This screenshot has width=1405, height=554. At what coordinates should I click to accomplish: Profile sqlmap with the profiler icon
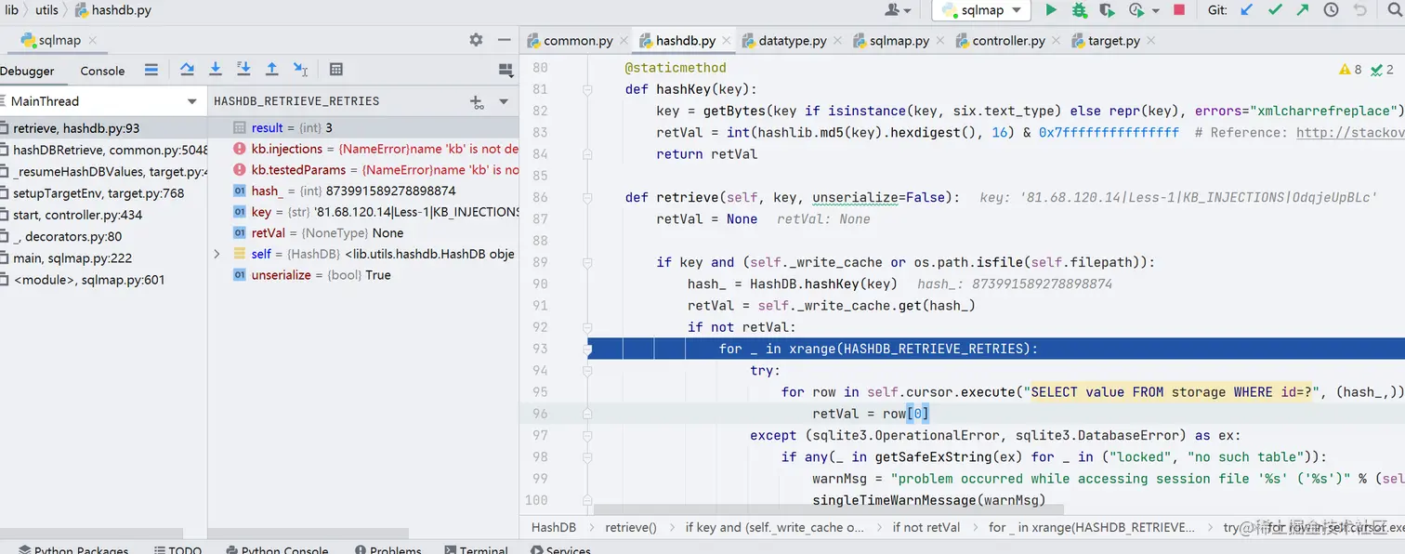(1136, 10)
